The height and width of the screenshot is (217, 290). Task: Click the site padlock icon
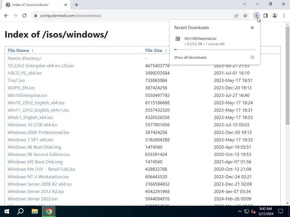click(x=36, y=16)
